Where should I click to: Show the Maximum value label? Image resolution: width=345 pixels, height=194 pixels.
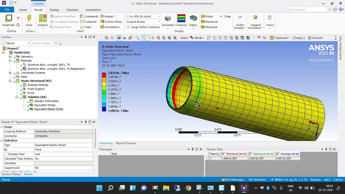(209, 22)
